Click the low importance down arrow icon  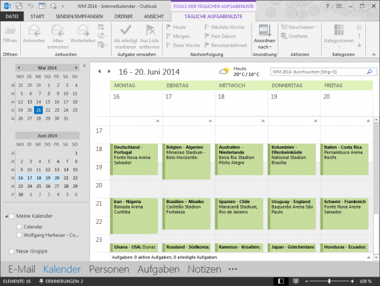pos(359,45)
